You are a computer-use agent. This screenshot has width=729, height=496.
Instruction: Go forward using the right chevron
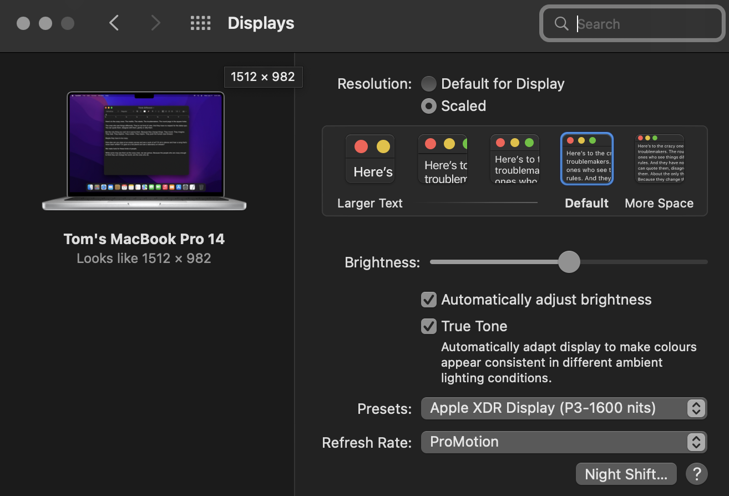[x=155, y=23]
